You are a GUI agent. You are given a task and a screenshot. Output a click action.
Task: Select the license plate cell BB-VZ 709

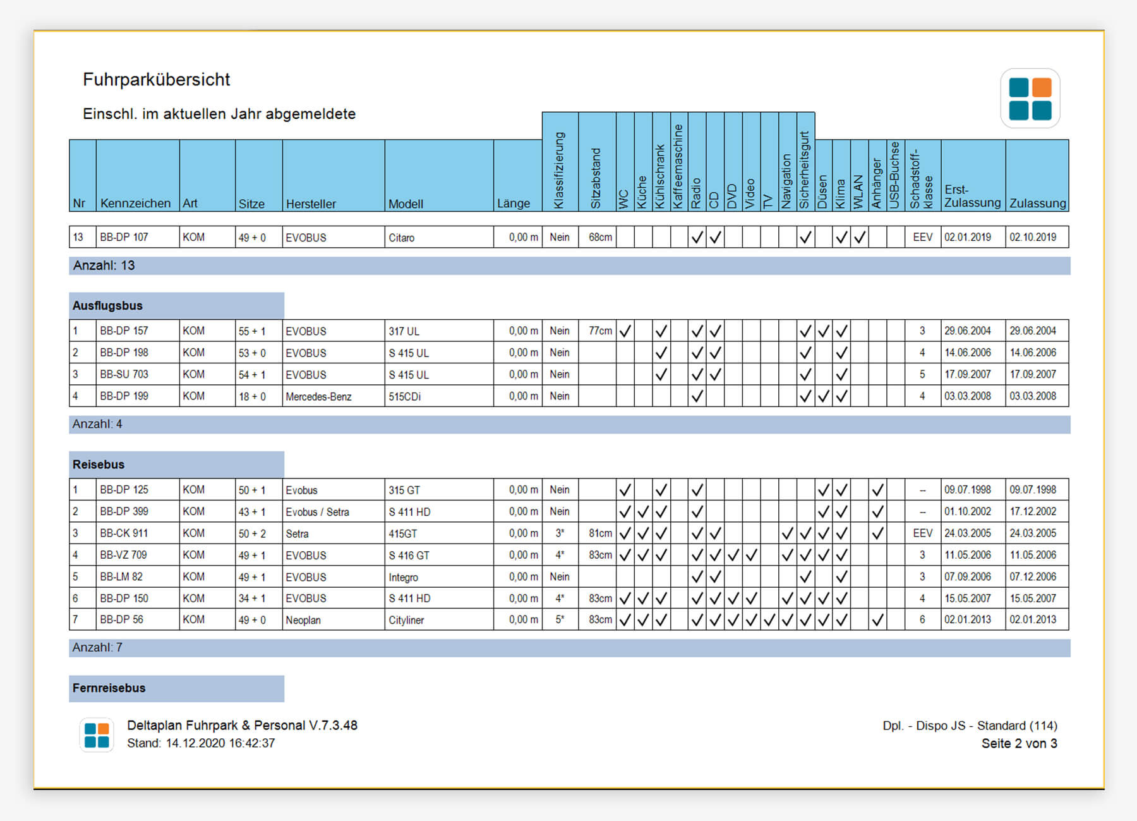[124, 555]
